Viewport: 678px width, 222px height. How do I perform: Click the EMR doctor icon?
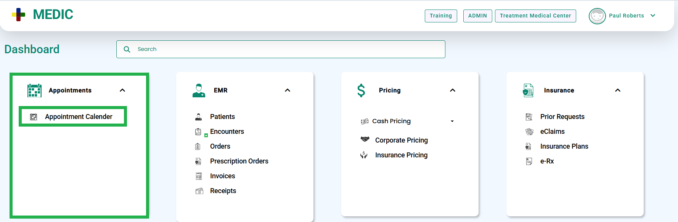[x=199, y=90]
